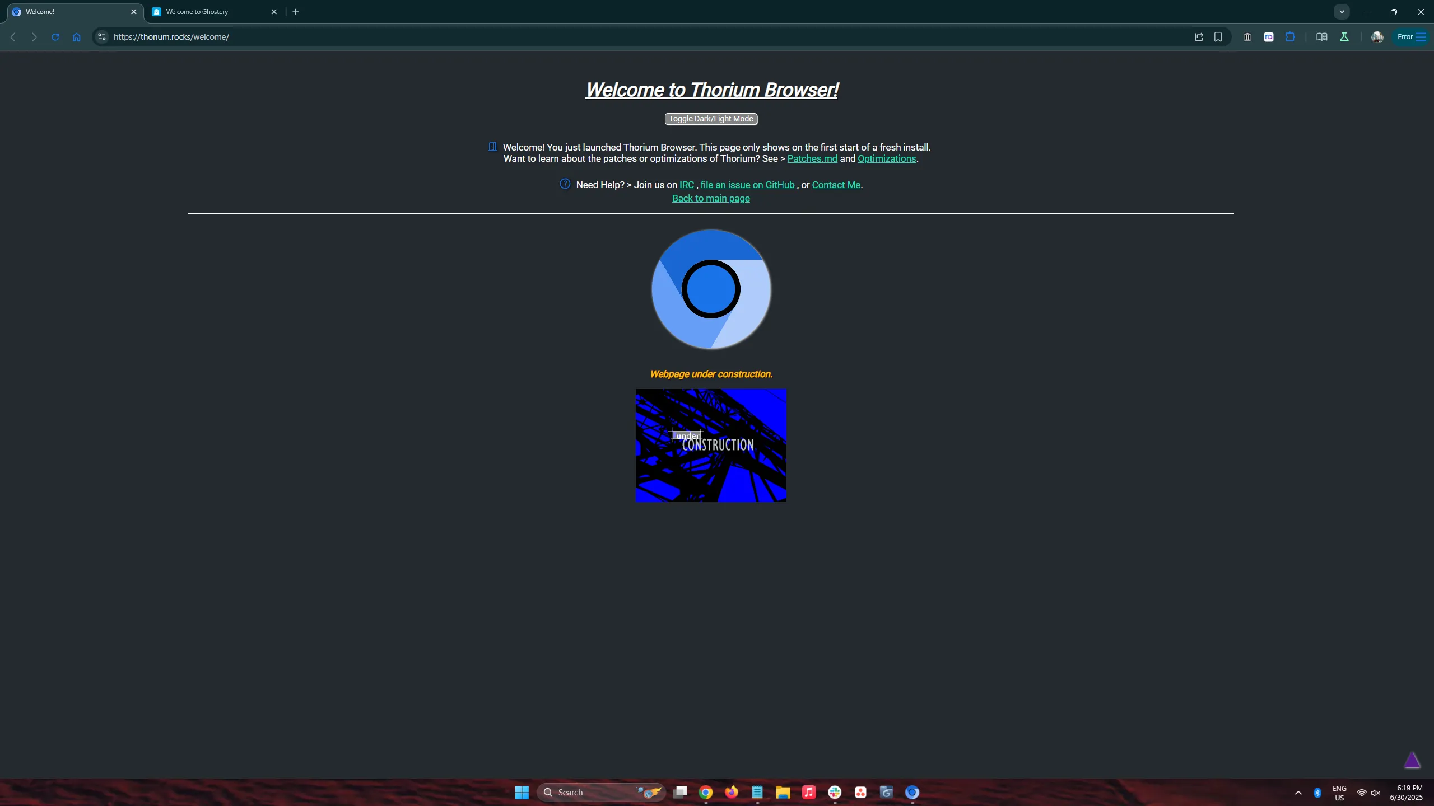Open the Optimizations link
The image size is (1434, 806).
tap(887, 158)
